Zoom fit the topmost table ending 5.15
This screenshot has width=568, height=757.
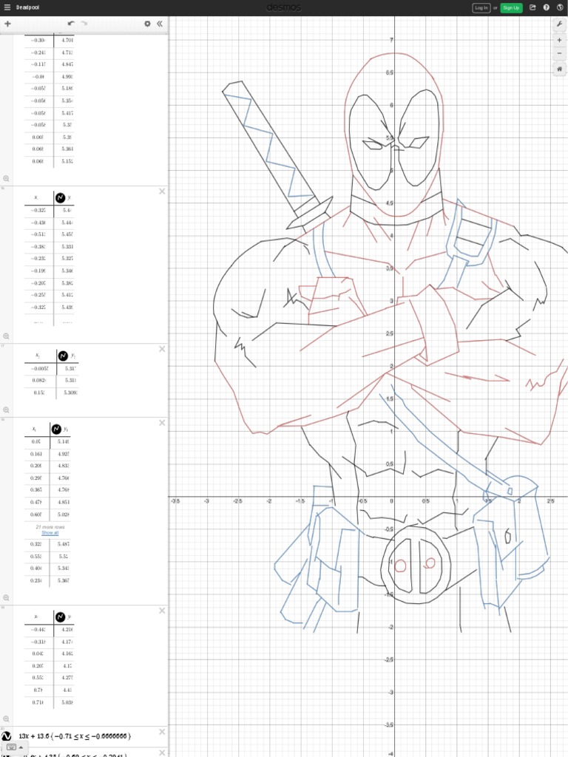6,179
